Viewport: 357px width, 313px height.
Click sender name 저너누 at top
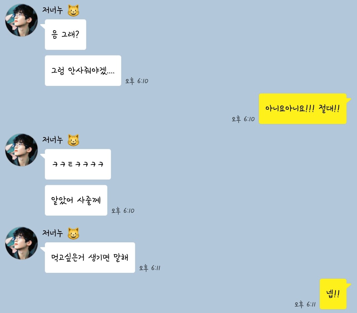pos(53,10)
